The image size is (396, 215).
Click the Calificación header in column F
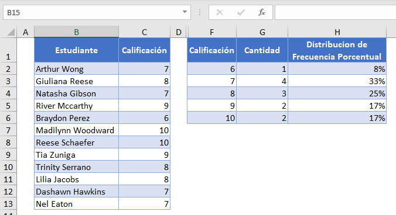click(211, 50)
